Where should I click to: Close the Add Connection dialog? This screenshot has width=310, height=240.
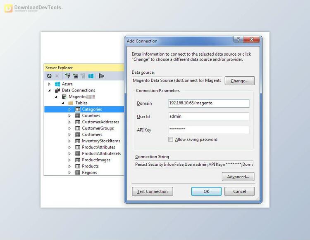coord(251,40)
